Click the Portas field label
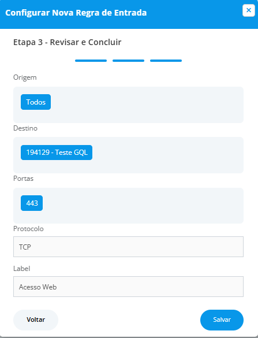Image resolution: width=258 pixels, height=338 pixels. [x=23, y=179]
